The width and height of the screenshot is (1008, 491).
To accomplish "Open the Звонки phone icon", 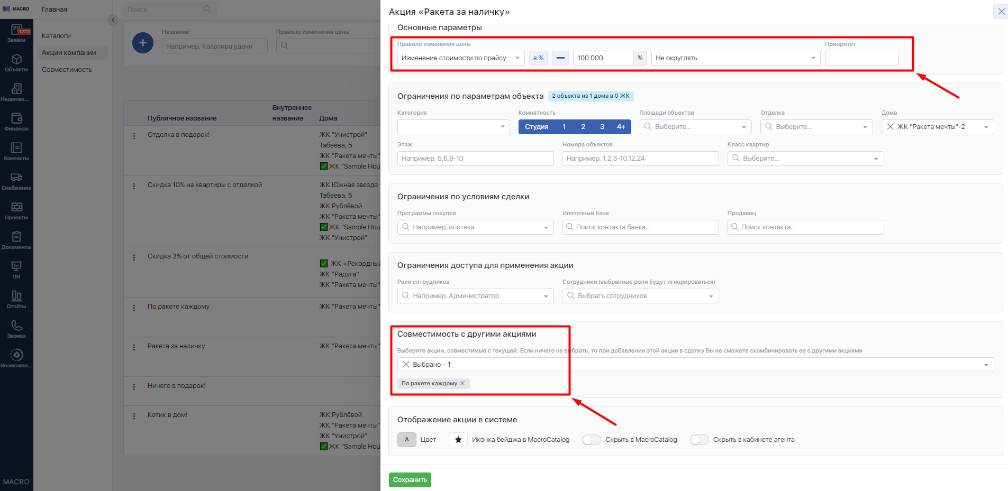I will click(x=16, y=329).
